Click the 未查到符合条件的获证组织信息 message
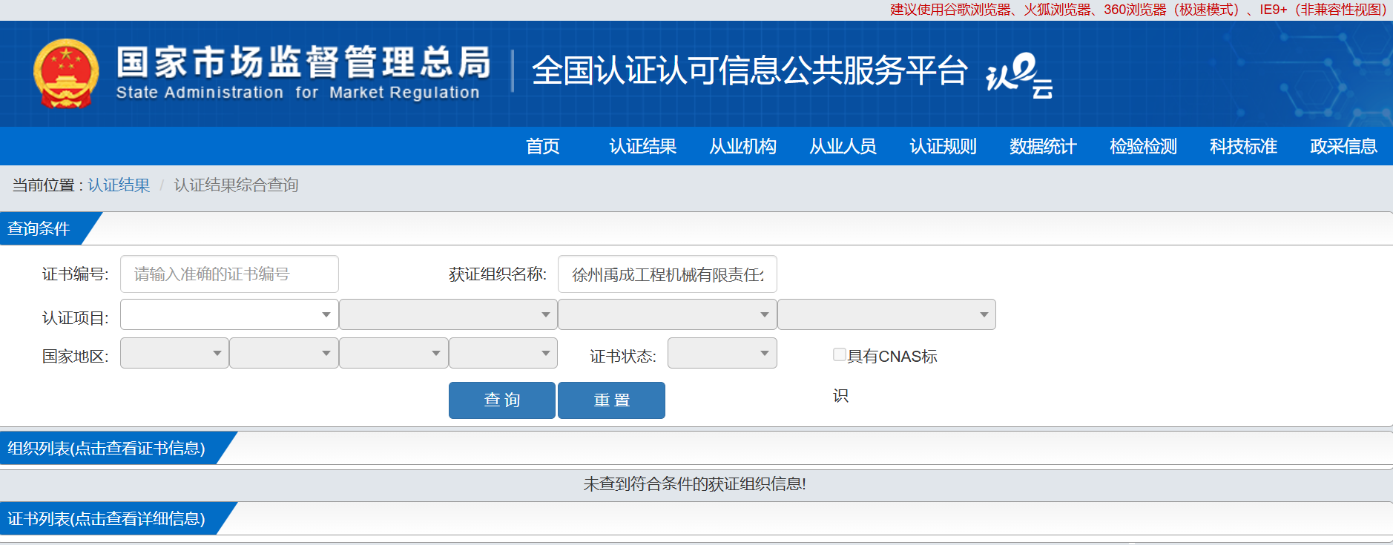1393x545 pixels. coord(695,484)
